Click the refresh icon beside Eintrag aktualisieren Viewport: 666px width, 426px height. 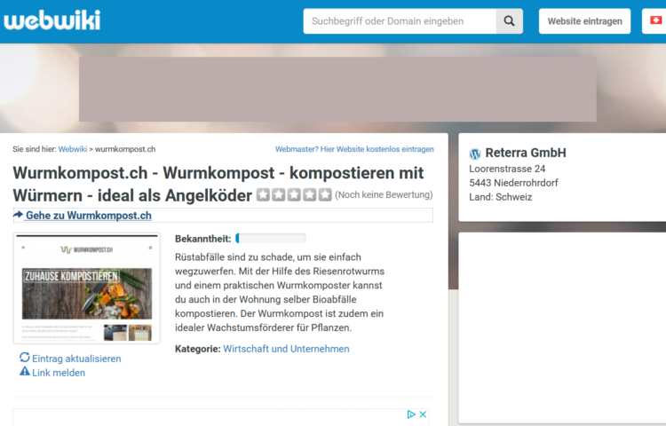point(25,358)
